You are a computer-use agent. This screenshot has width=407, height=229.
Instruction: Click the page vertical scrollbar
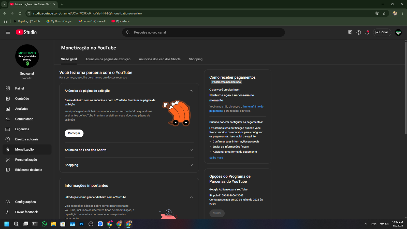point(406,88)
